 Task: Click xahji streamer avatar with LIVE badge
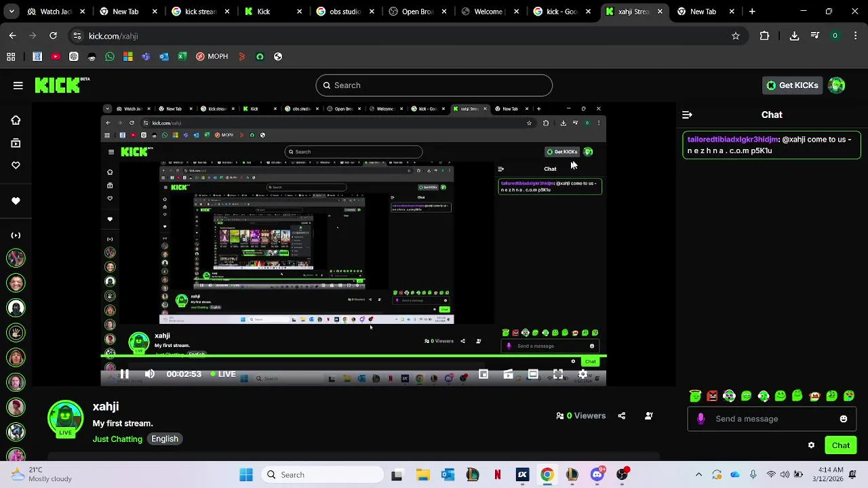click(x=65, y=418)
